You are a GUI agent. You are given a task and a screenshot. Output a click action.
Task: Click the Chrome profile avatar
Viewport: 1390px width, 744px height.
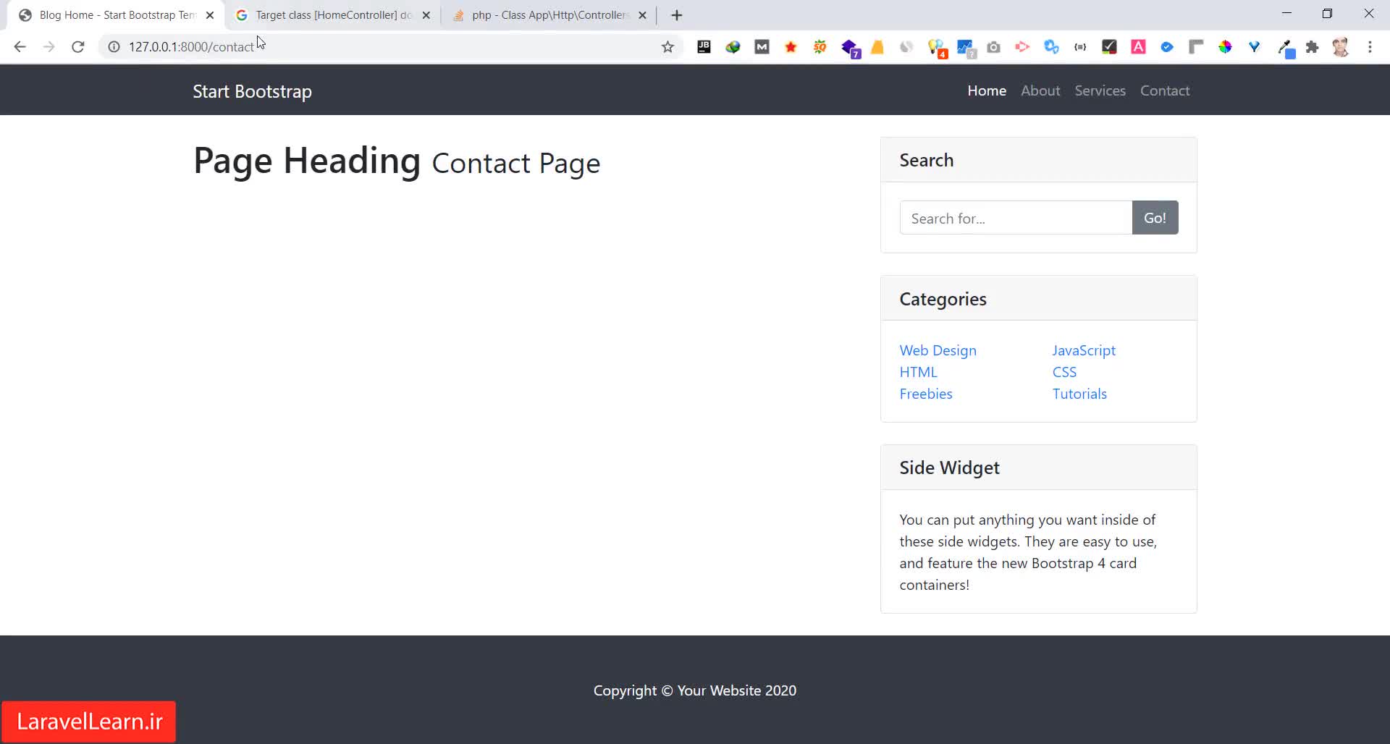click(x=1341, y=47)
